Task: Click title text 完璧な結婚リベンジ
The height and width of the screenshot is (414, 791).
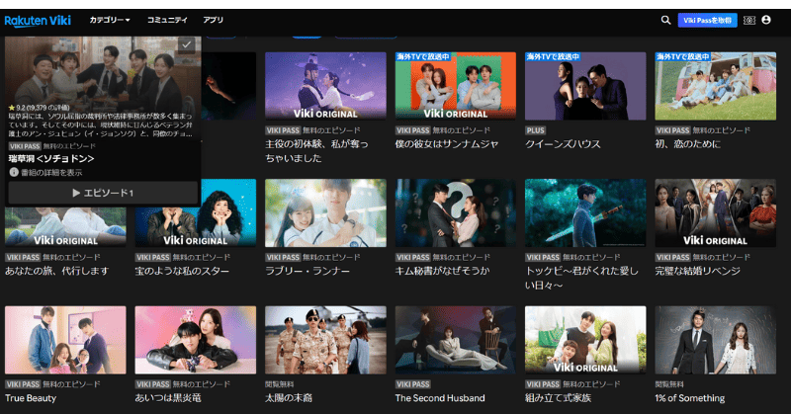Action: (x=698, y=271)
